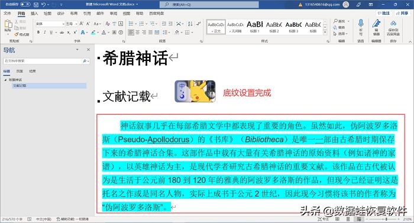Apply the text highlight color button
The width and height of the screenshot is (414, 223).
point(93,32)
